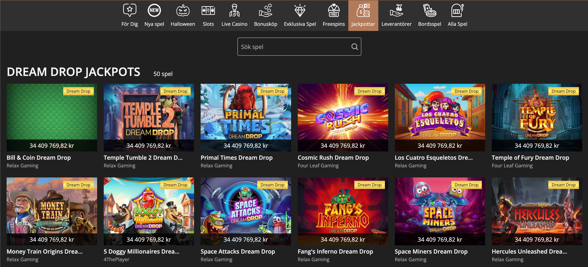
Task: Select the Bordsspel roulette icon
Action: [x=430, y=10]
